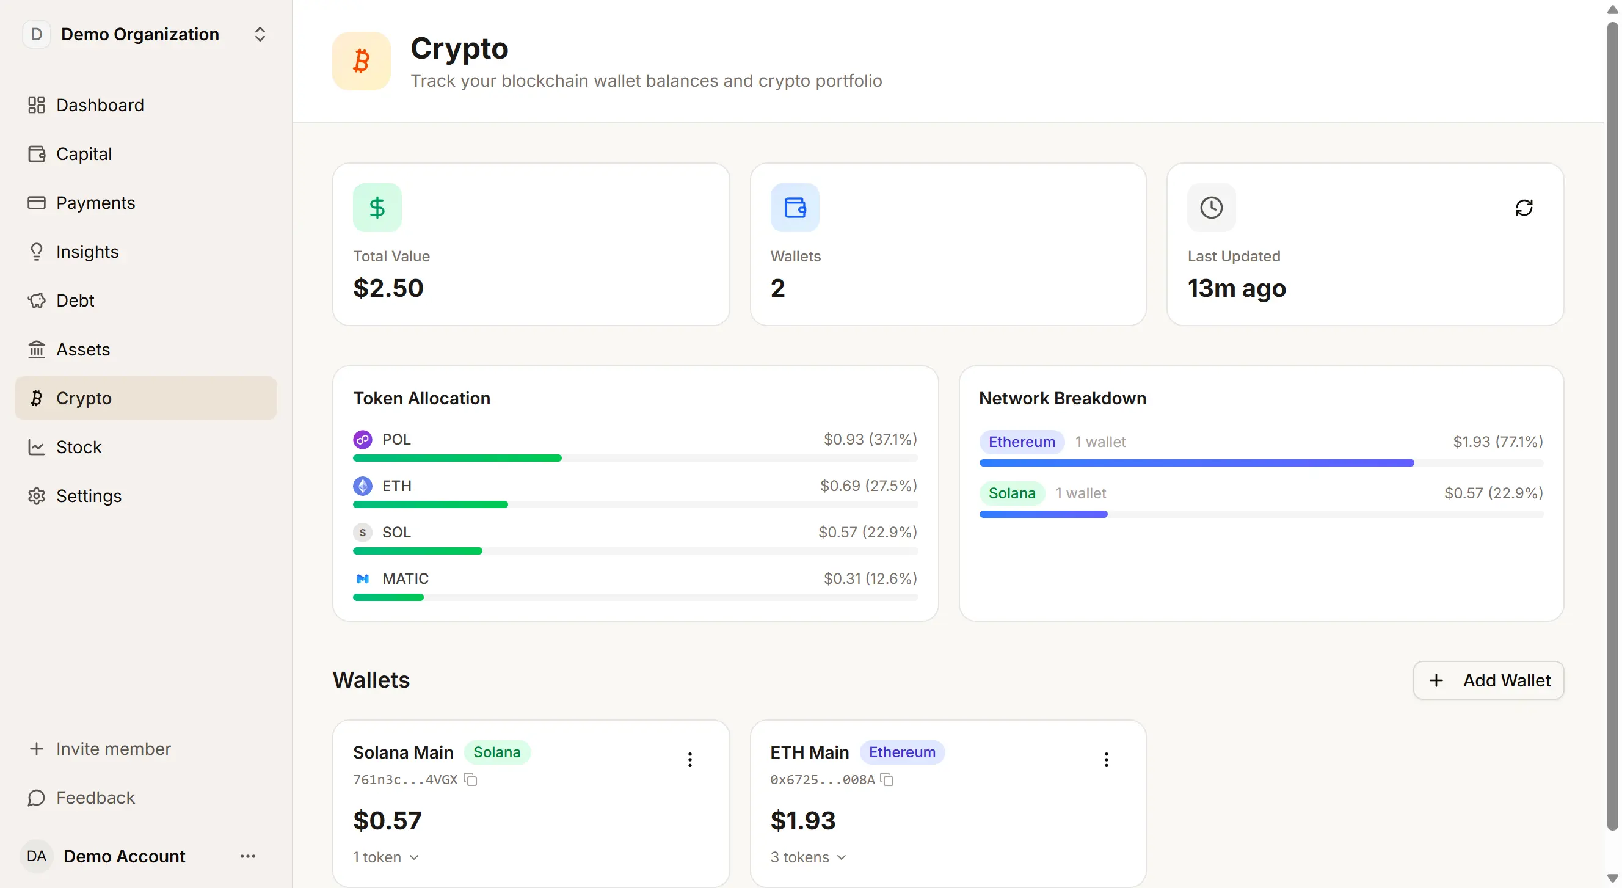
Task: Click the $0.31 (12.6%) MATIC value
Action: coord(870,579)
